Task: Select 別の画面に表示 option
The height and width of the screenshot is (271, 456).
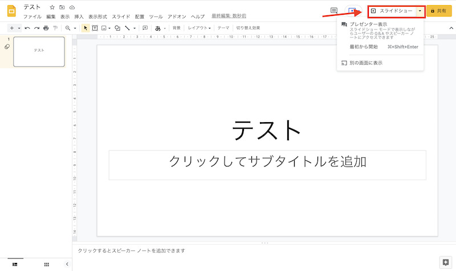Action: coord(365,62)
